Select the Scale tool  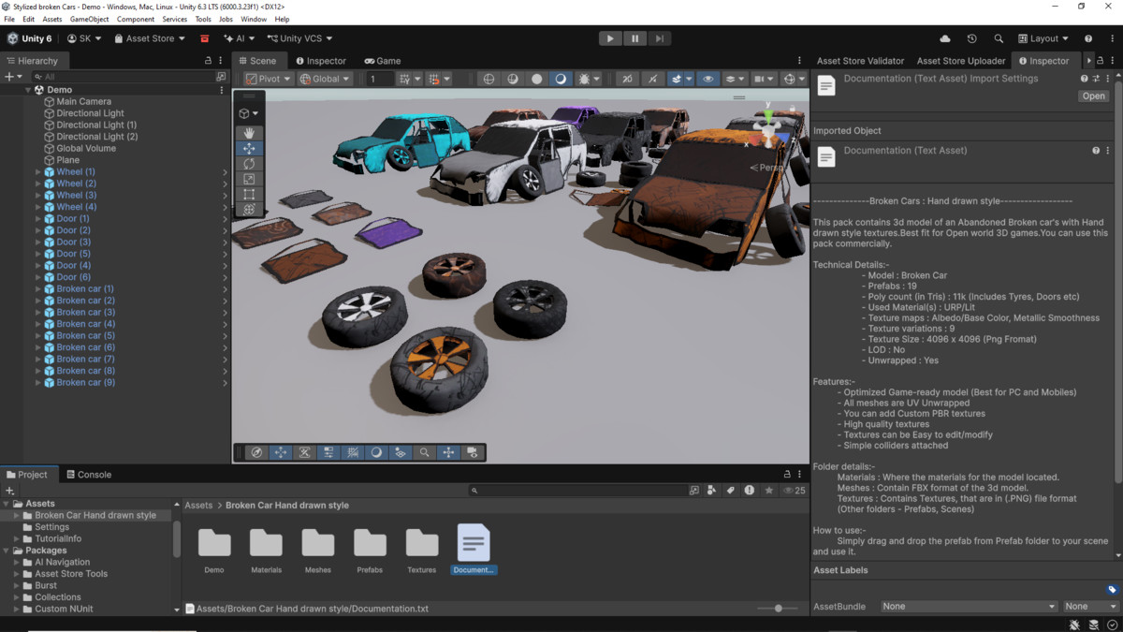[x=249, y=179]
